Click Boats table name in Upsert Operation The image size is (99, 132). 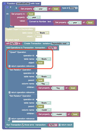click(44, 59)
